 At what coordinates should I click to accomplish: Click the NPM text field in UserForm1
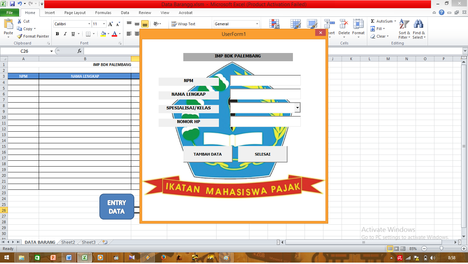tap(265, 80)
